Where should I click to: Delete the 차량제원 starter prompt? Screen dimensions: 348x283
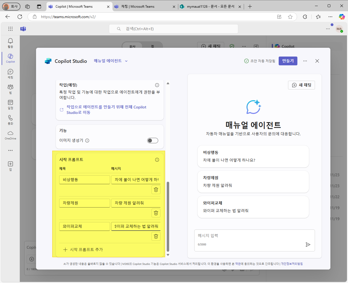[x=156, y=213]
